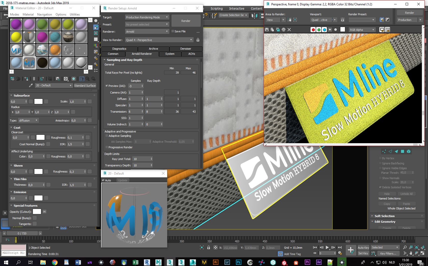Toggle the Progressive Render checkbox
Viewport: 428px width, 266px height.
coord(107,147)
